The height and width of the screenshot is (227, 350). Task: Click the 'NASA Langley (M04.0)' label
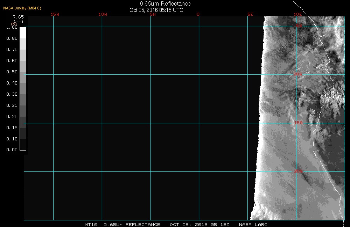coord(22,8)
